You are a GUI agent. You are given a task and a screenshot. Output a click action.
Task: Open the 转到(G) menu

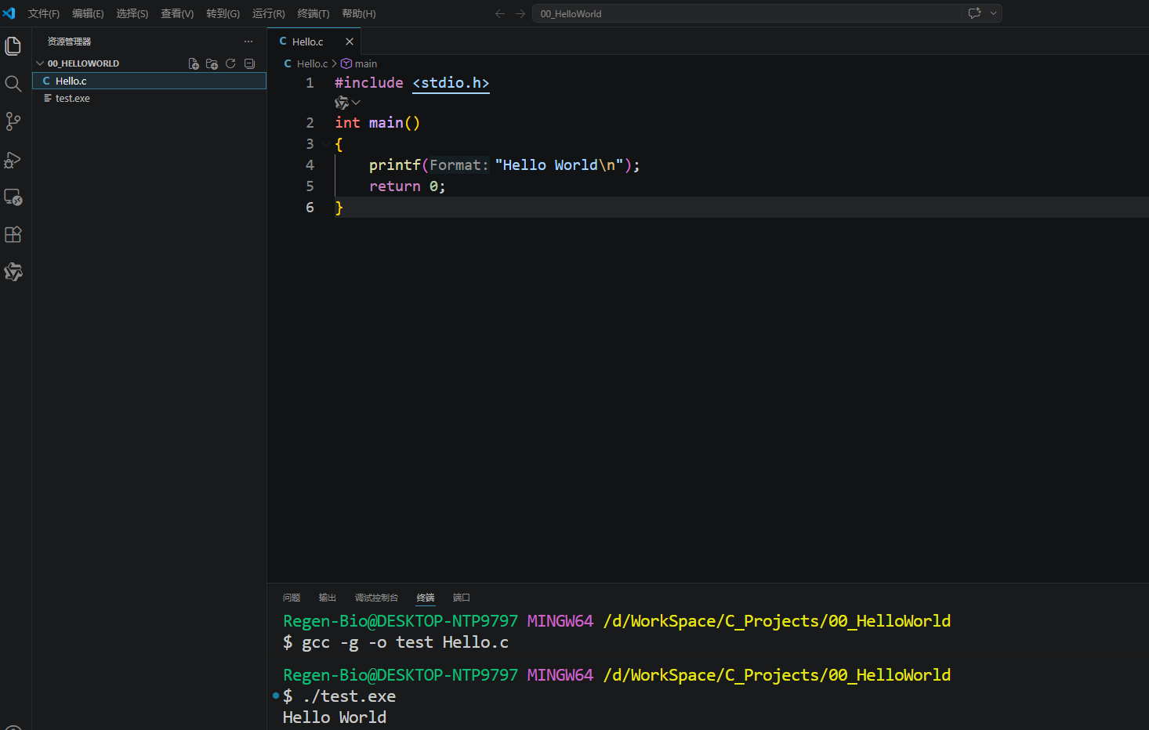(223, 13)
